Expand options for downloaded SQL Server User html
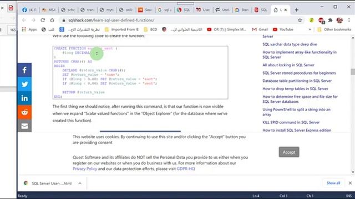 (x=80, y=183)
